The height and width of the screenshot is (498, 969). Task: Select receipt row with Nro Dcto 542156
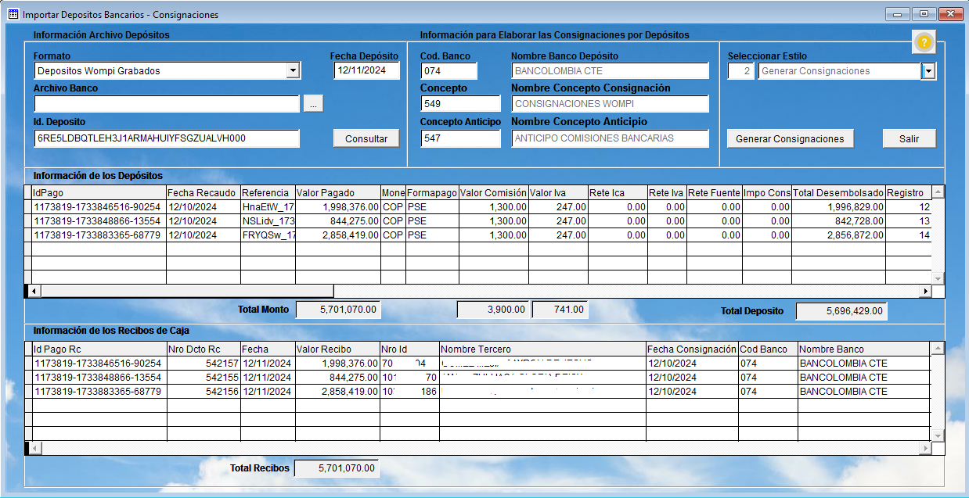(477, 392)
